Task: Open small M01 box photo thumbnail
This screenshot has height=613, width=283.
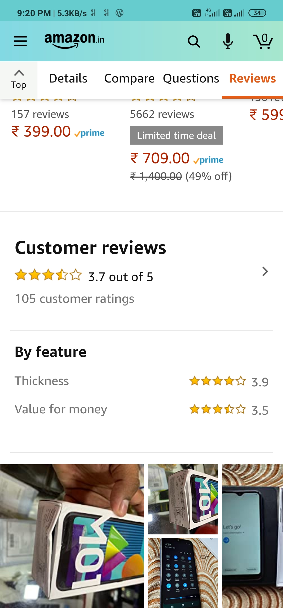Action: [x=183, y=499]
